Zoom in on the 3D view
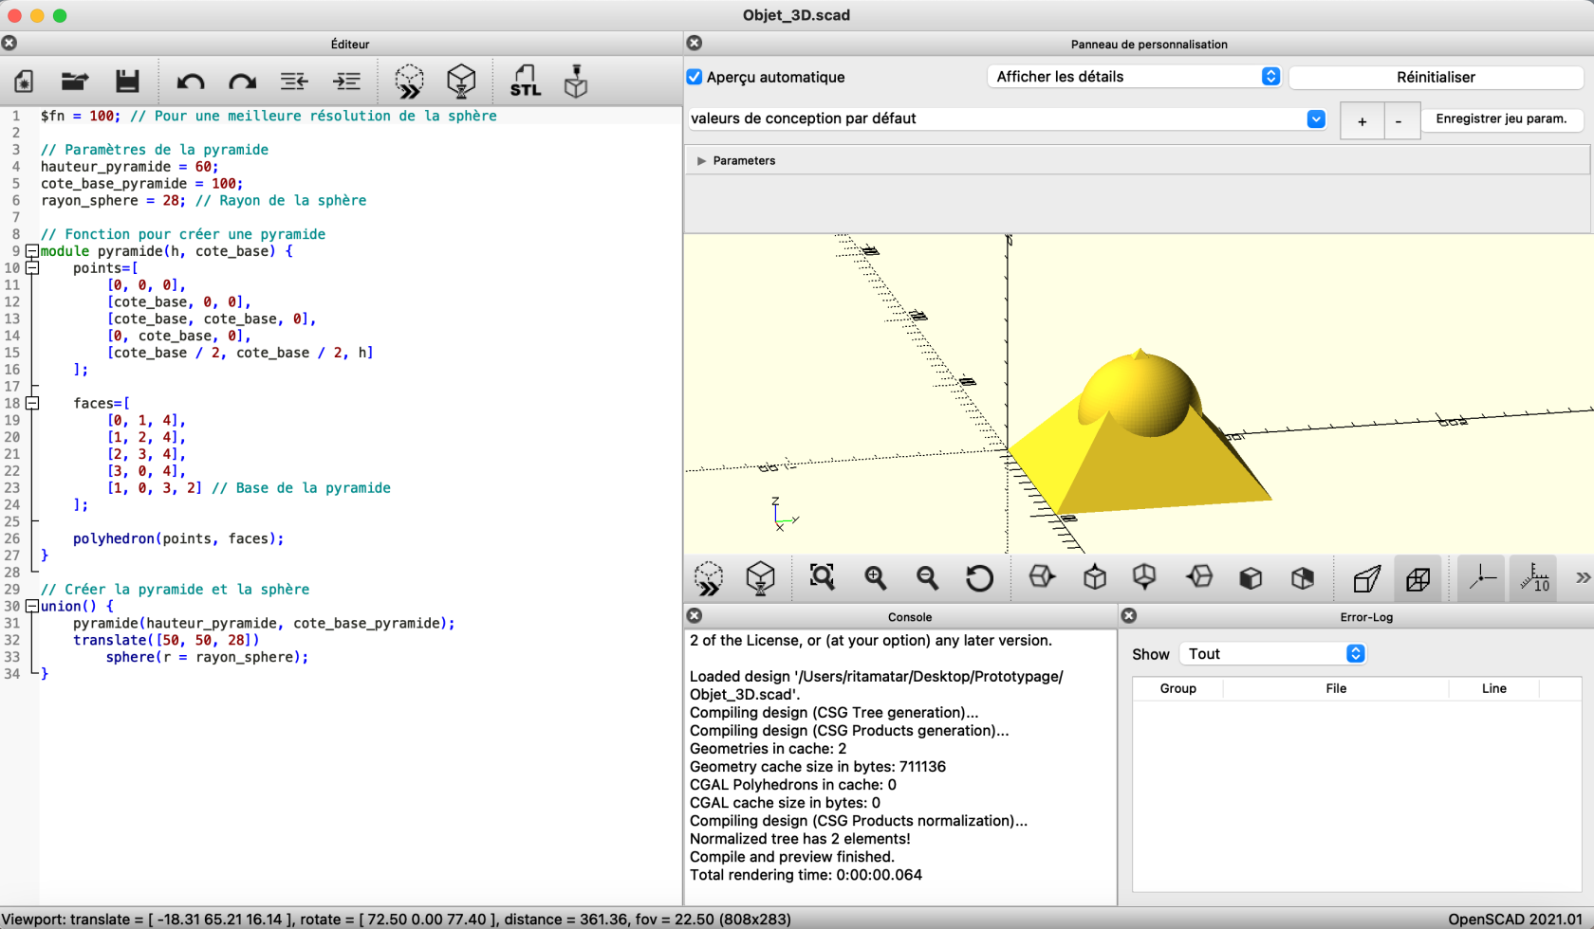 [x=875, y=577]
